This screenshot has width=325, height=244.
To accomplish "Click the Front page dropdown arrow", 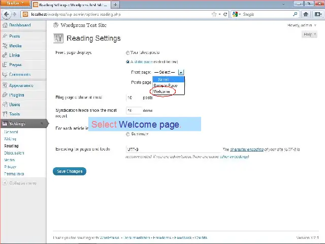I will click(x=181, y=72).
